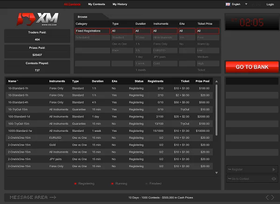Viewport: 280px width, 204px height.
Task: Open the English language dropdown arrow
Action: (x=246, y=4)
